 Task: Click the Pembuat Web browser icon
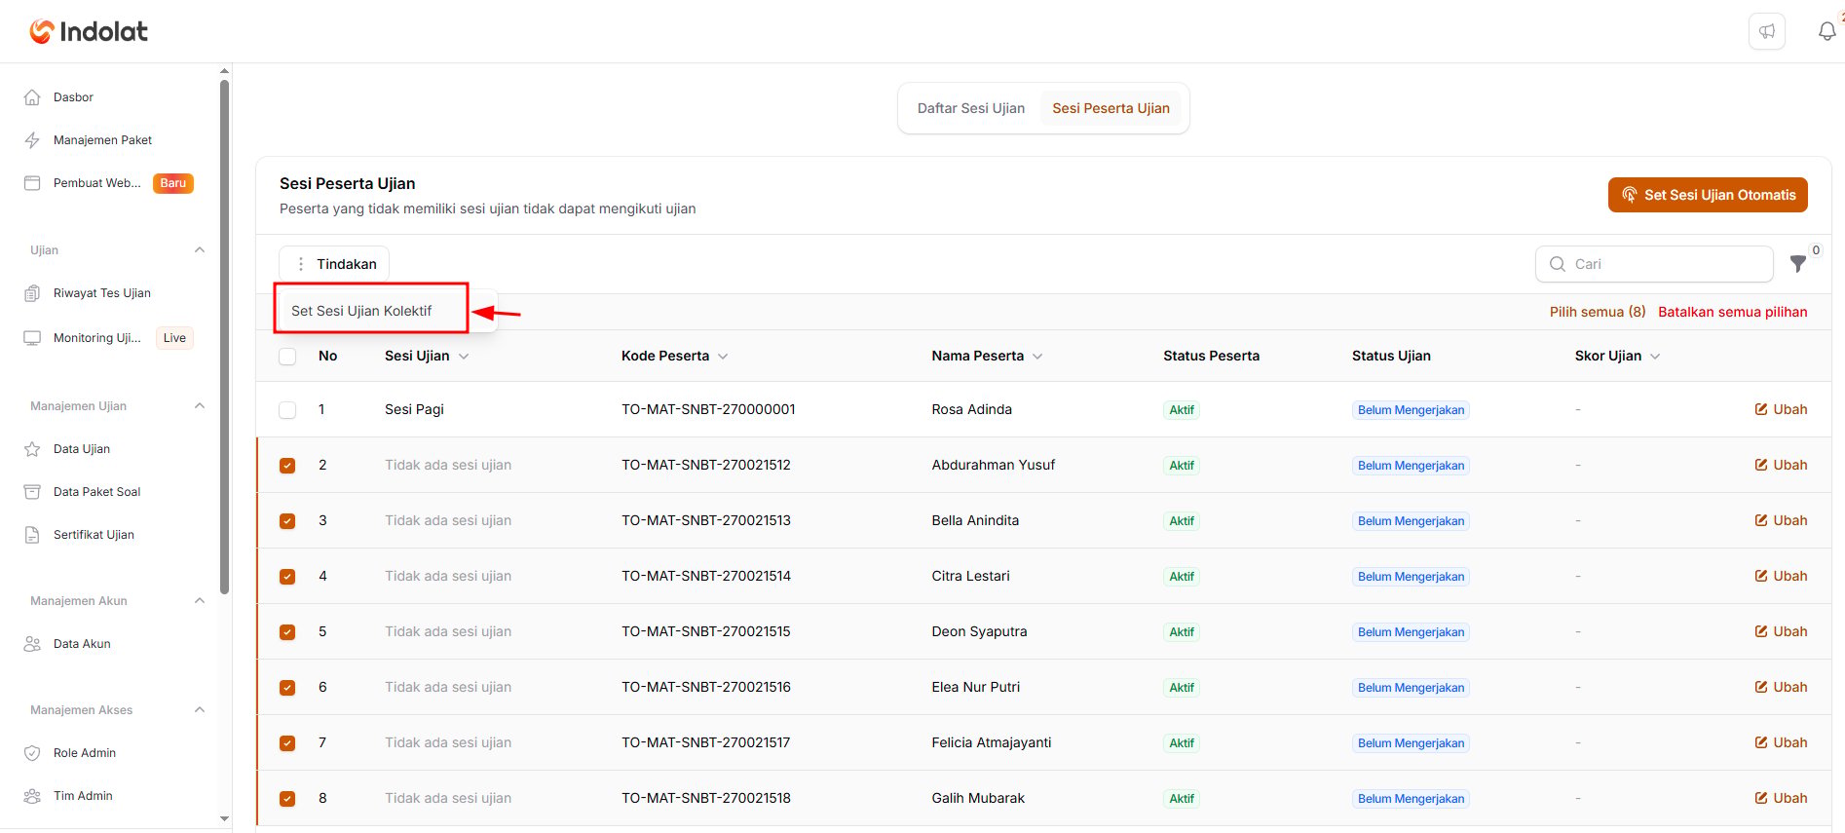(x=32, y=183)
